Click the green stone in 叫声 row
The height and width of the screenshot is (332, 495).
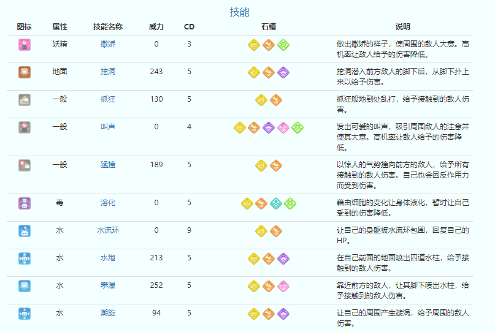pos(298,127)
